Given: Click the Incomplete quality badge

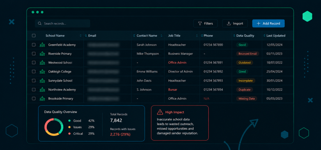Looking at the screenshot, I should 246,81.
